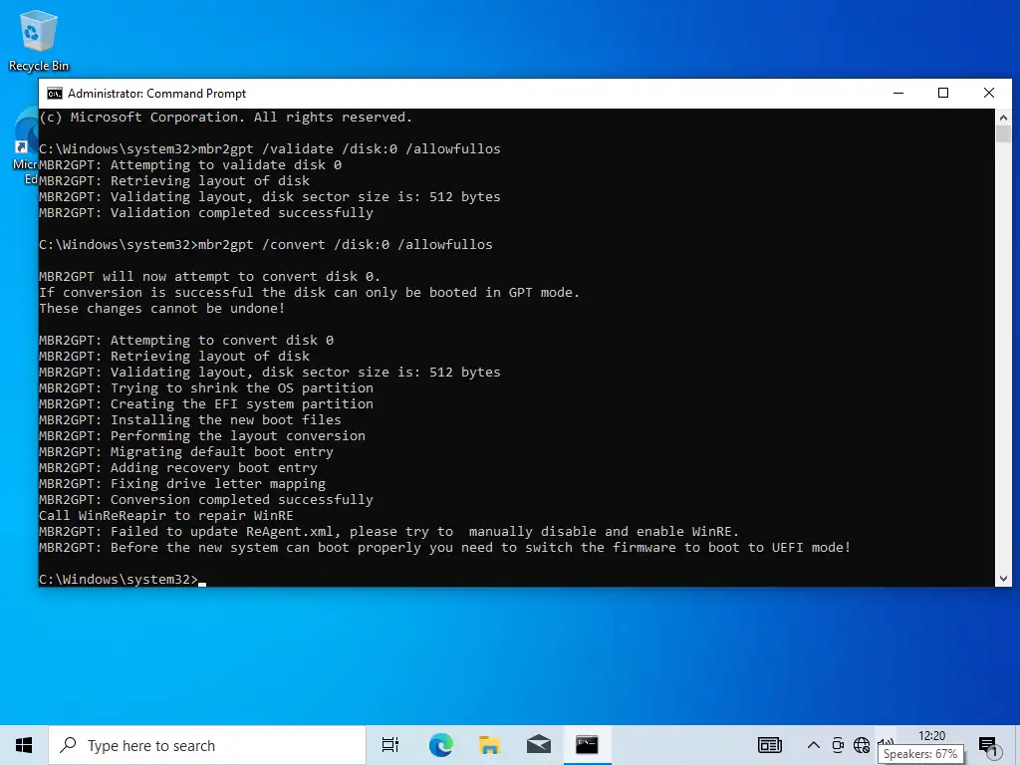Minimize the Command Prompt window
The height and width of the screenshot is (765, 1020).
898,93
